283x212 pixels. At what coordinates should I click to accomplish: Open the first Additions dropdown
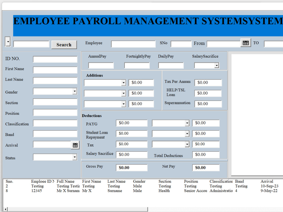click(123, 83)
